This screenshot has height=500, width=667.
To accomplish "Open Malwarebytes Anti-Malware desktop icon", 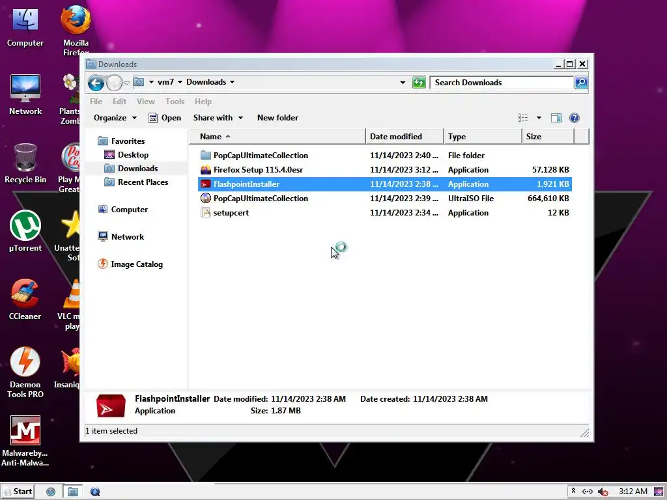I will [x=25, y=441].
